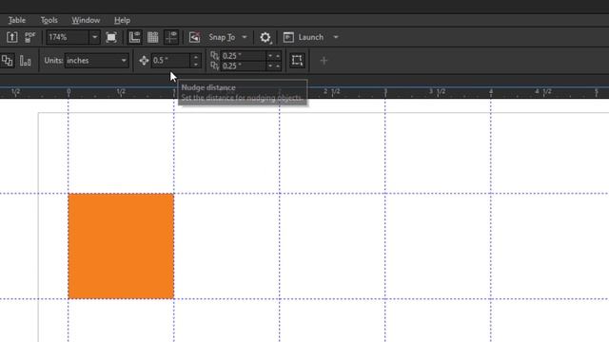Click the Launch button
Image resolution: width=609 pixels, height=342 pixels.
[311, 37]
